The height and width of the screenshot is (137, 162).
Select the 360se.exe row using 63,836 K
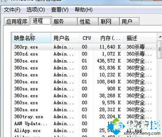[84, 68]
